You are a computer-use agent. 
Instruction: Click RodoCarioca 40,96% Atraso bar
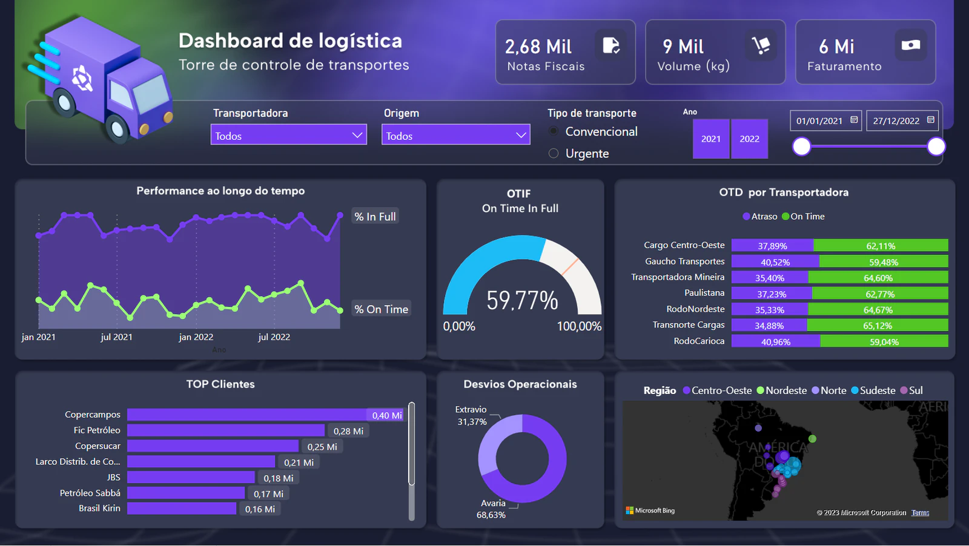[776, 341]
